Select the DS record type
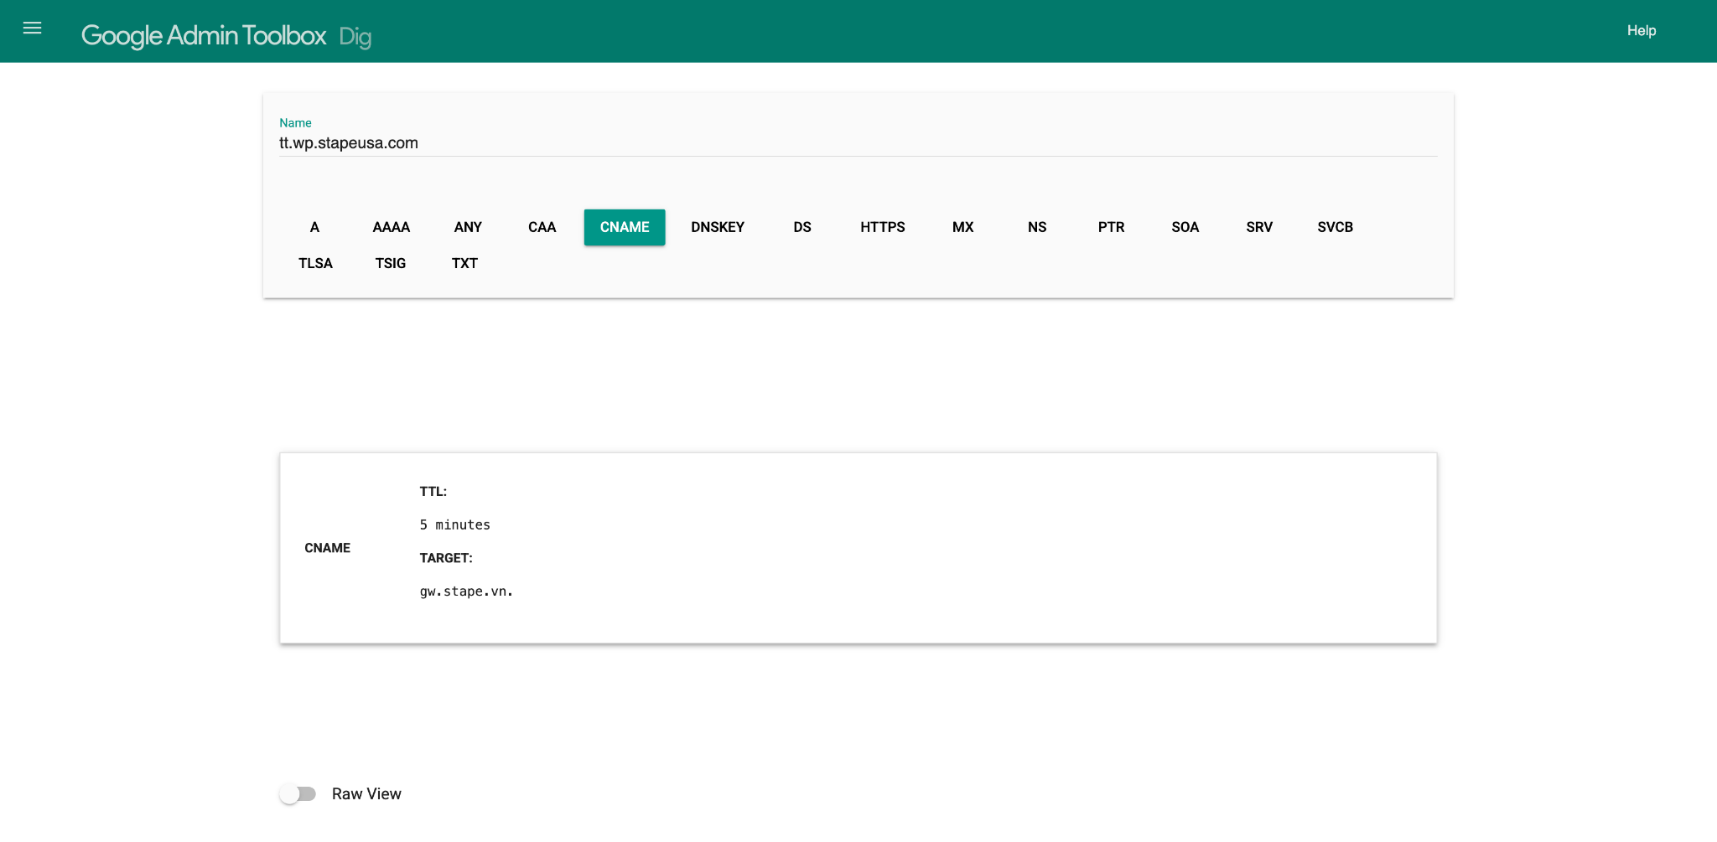1717x842 pixels. (802, 228)
